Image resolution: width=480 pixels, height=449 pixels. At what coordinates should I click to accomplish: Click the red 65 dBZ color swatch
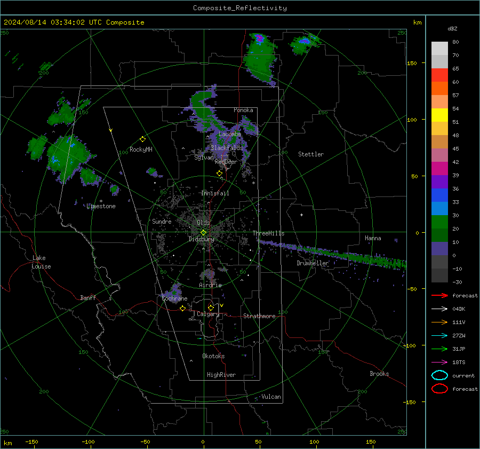coord(439,75)
